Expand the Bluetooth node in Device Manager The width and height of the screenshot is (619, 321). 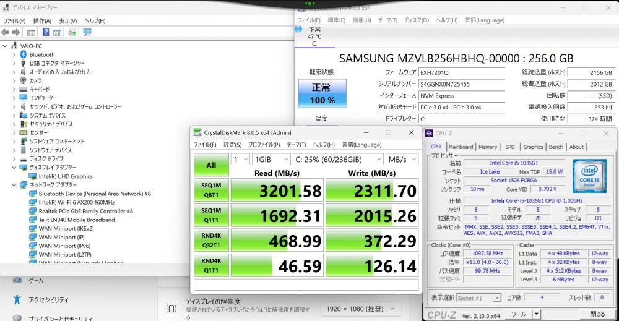pos(14,54)
